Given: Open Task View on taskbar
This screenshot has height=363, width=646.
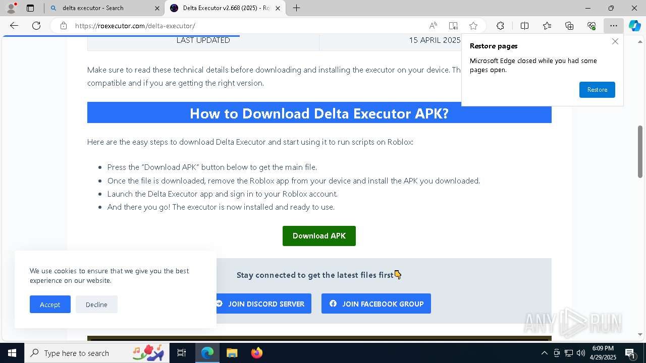Looking at the screenshot, I should click(x=182, y=353).
